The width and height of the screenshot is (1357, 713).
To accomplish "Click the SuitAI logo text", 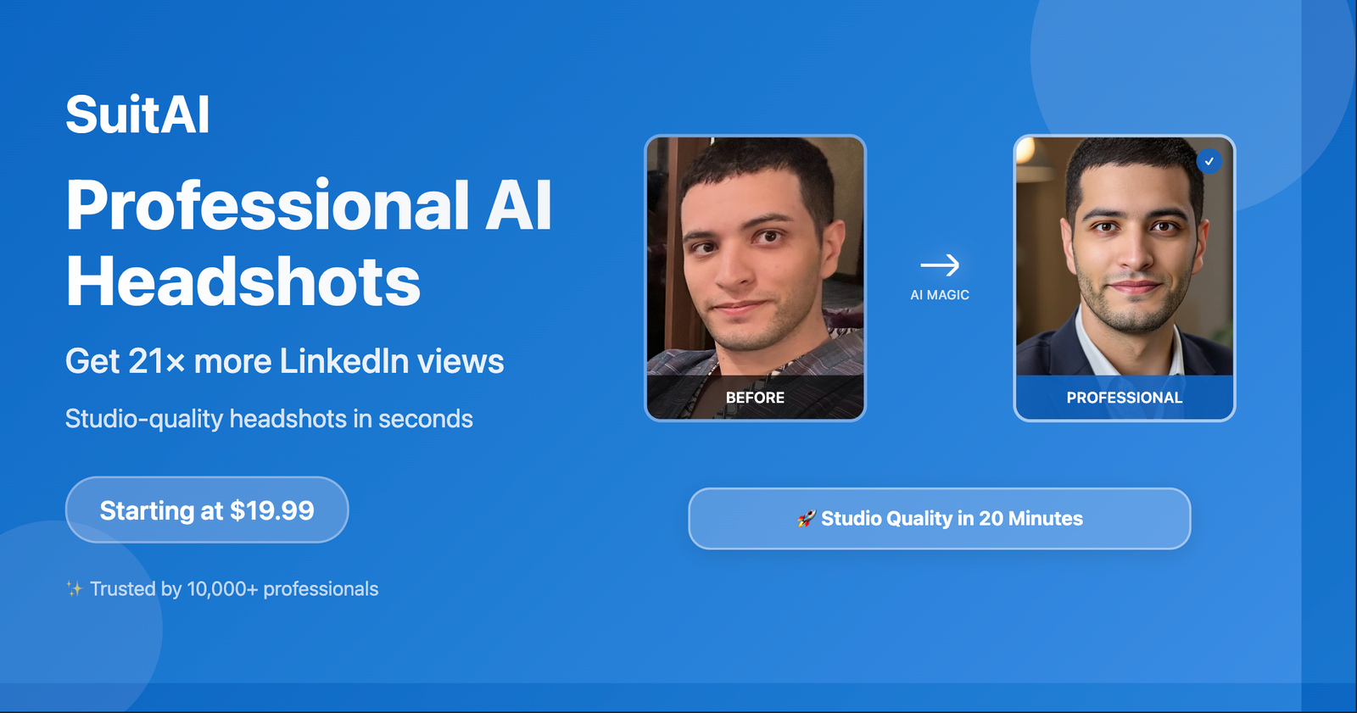I will 137,114.
